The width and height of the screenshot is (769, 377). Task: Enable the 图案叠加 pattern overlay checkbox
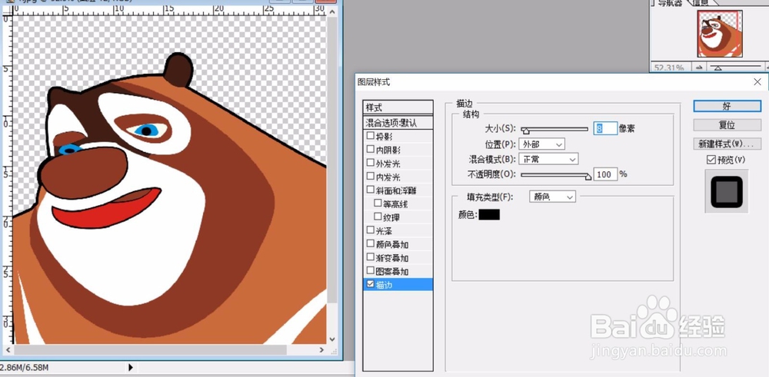(371, 270)
